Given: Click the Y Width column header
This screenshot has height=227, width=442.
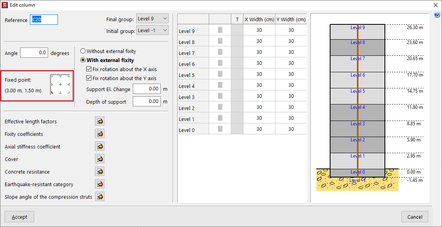Looking at the screenshot, I should coord(291,19).
